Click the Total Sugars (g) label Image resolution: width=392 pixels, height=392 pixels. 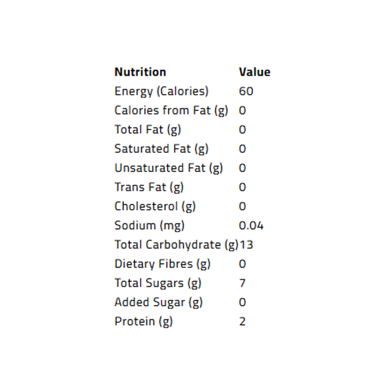(x=157, y=284)
